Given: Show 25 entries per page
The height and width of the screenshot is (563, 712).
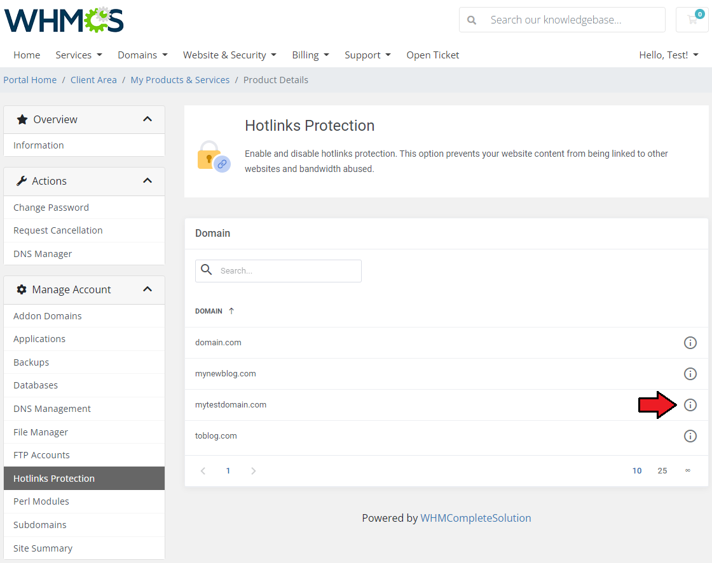Looking at the screenshot, I should tap(662, 471).
